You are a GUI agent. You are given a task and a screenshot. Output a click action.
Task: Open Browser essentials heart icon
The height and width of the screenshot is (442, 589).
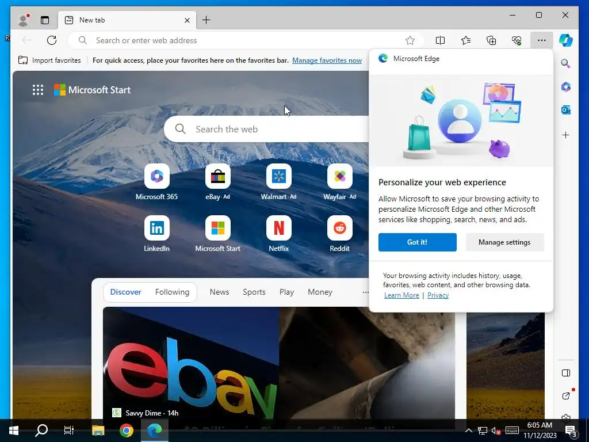pyautogui.click(x=517, y=40)
